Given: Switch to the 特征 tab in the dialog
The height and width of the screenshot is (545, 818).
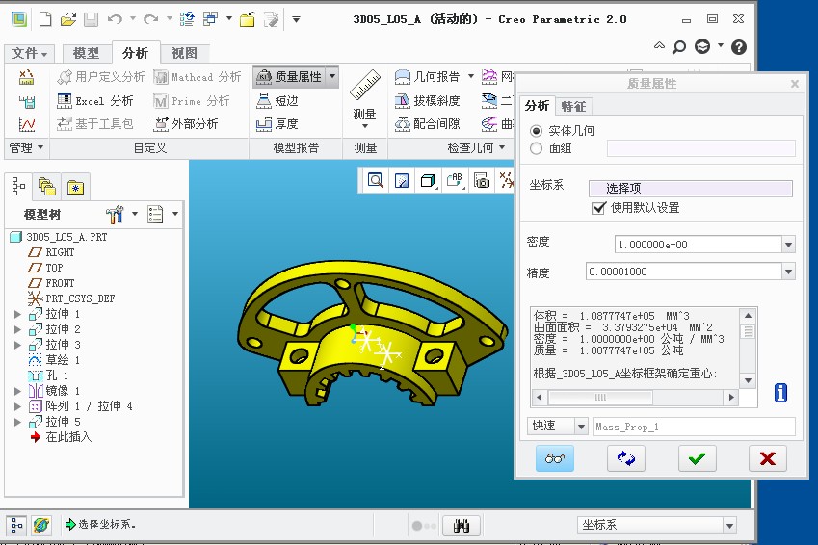Looking at the screenshot, I should [x=573, y=106].
